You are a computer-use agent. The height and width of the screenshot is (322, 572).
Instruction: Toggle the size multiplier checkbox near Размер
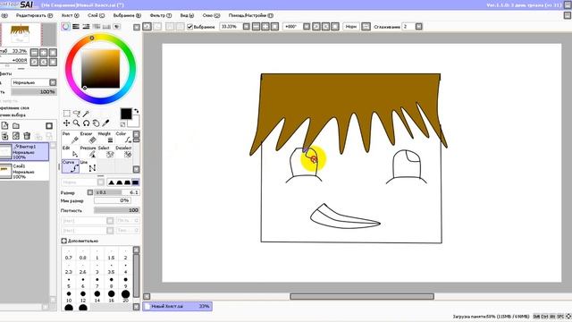coord(90,192)
